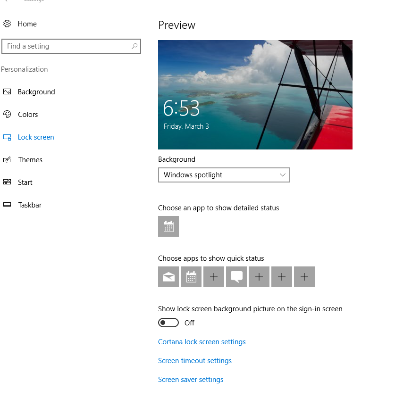Click the Background label above dropdown
Viewport: 395px width, 398px height.
click(x=176, y=159)
